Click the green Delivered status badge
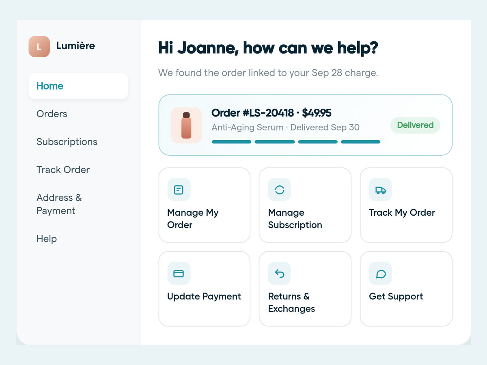The height and width of the screenshot is (365, 487). pyautogui.click(x=415, y=125)
